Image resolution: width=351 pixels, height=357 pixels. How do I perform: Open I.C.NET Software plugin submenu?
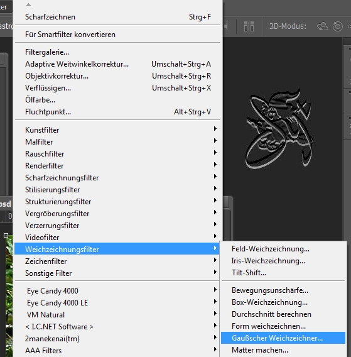[x=117, y=326]
